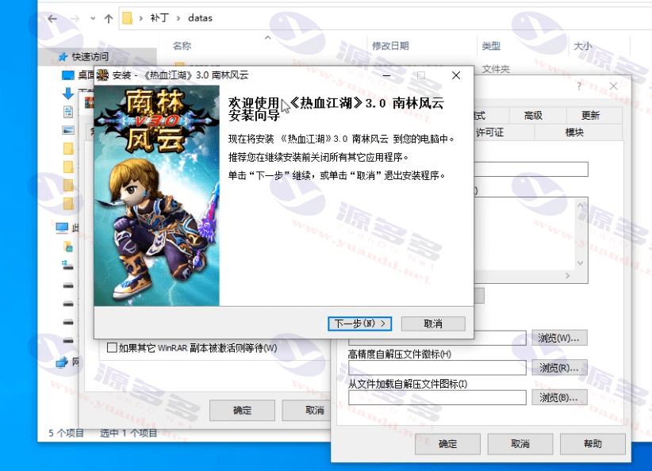Click the installer icon in the title bar

pyautogui.click(x=102, y=75)
